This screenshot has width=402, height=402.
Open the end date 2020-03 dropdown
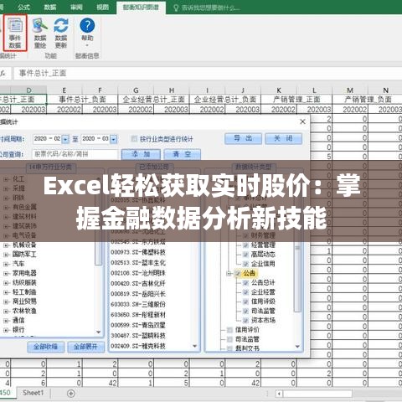113,139
